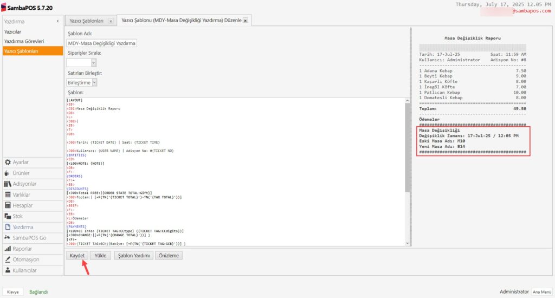Click the [LAYOUT] line in template
The width and height of the screenshot is (555, 298).
point(74,100)
